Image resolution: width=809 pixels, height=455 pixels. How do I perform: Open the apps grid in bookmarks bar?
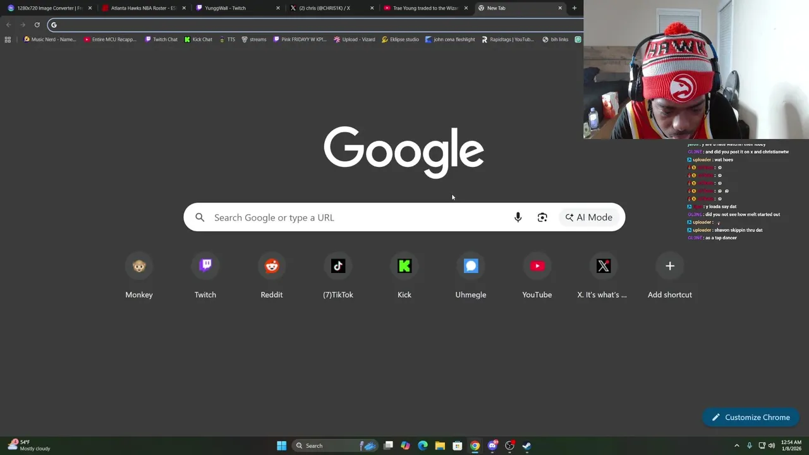[8, 39]
